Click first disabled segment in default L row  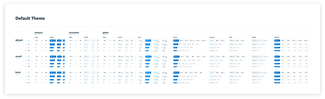[255, 41]
